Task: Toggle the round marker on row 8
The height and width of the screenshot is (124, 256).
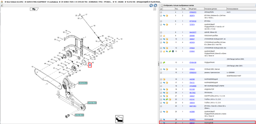Action: 161,32
